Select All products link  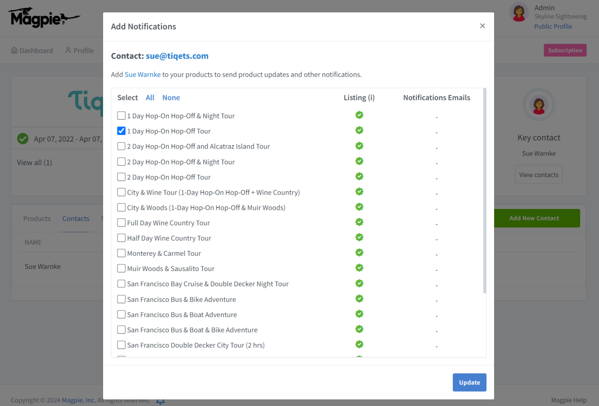click(x=150, y=98)
